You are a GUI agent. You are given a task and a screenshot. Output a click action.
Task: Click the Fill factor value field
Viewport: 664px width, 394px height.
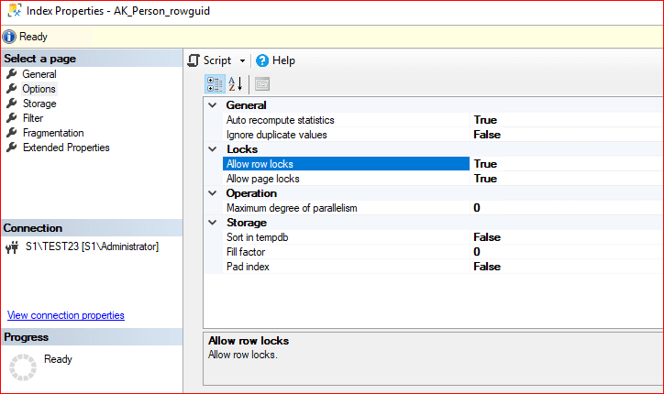477,252
